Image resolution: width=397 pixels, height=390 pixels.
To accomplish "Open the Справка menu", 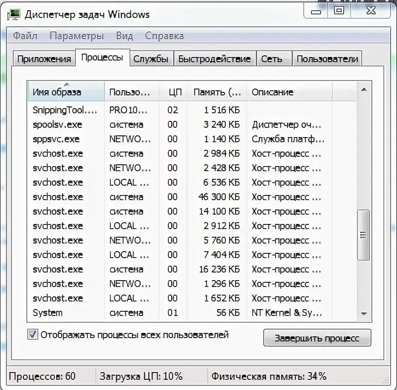I will 164,36.
